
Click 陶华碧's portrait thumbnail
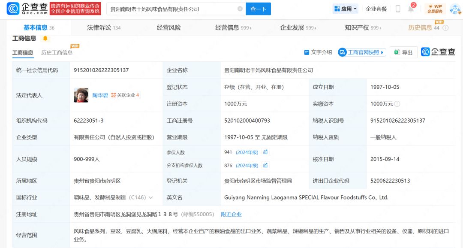point(81,95)
